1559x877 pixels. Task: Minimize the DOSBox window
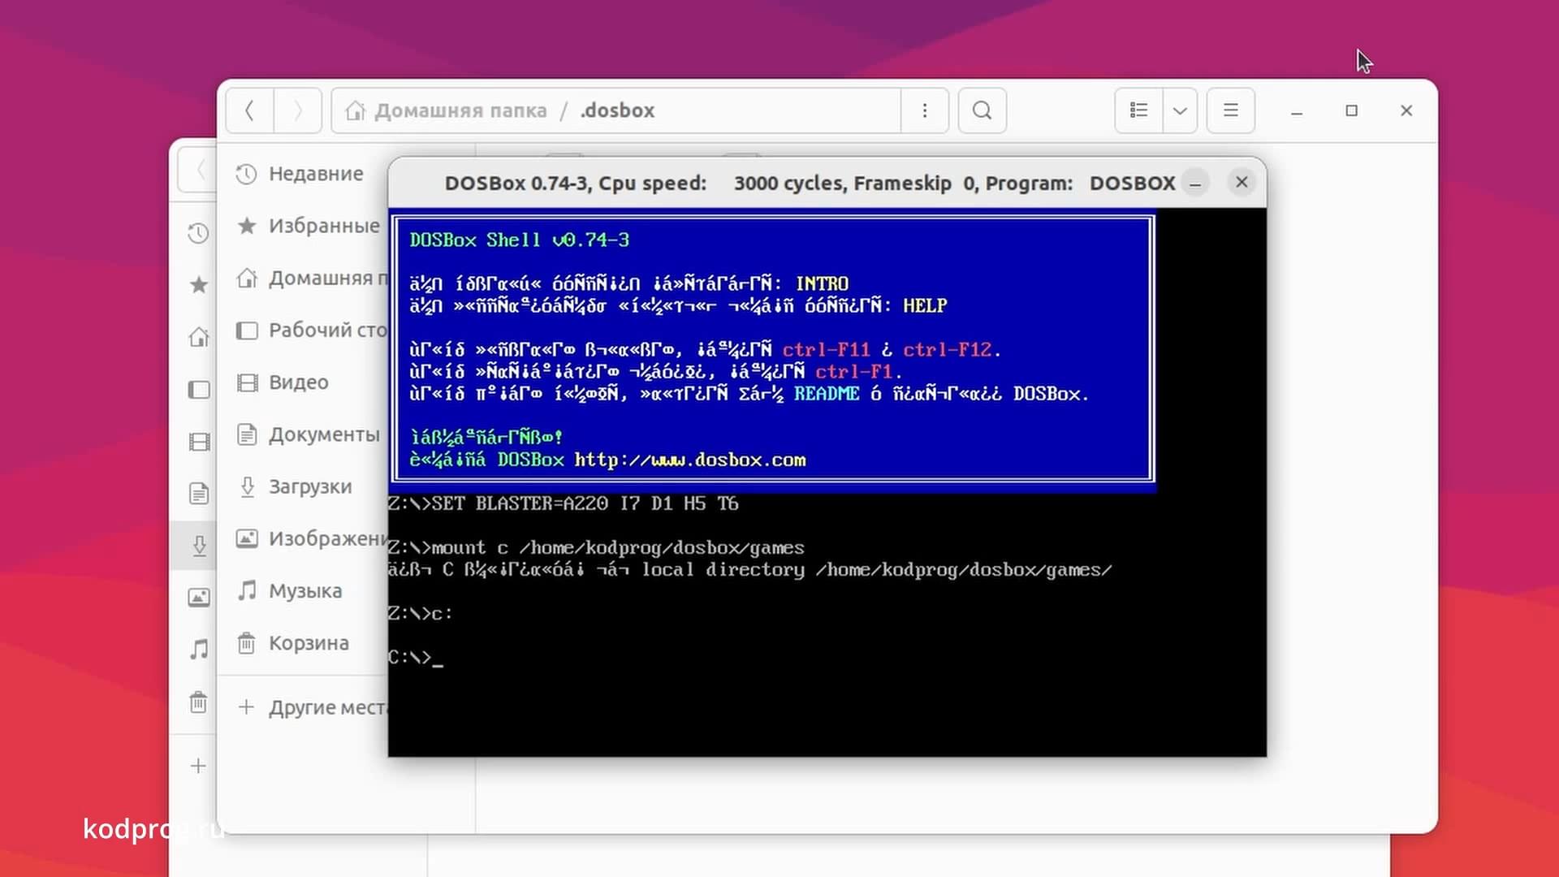click(1195, 184)
